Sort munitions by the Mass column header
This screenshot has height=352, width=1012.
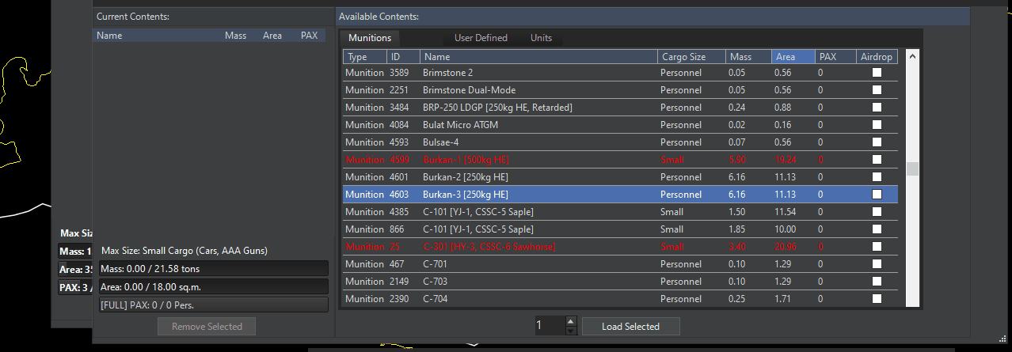[x=748, y=57]
